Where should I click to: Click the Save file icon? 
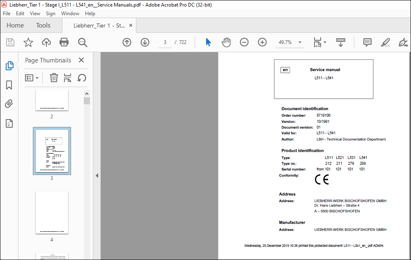10,42
